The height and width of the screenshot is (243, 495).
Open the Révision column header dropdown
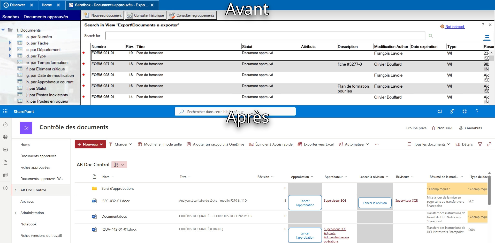tap(273, 177)
